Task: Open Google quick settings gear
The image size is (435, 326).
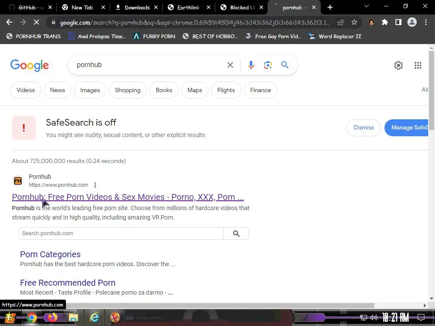Action: coord(398,65)
